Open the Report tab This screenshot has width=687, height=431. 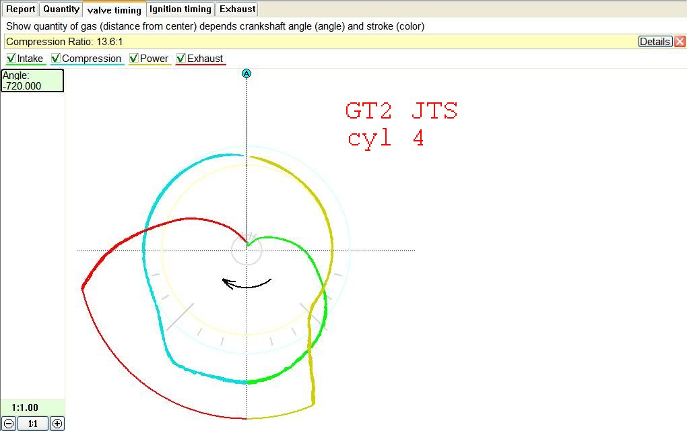(20, 9)
